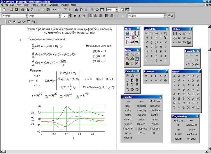Image resolution: width=211 pixels, height=154 pixels.
Task: Toggle the checkbox control in the controls toolbar
Action: [x=10, y=21]
